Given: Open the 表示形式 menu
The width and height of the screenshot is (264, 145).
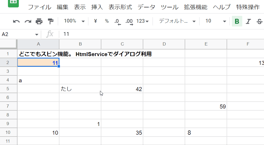Looking at the screenshot, I should [120, 7].
